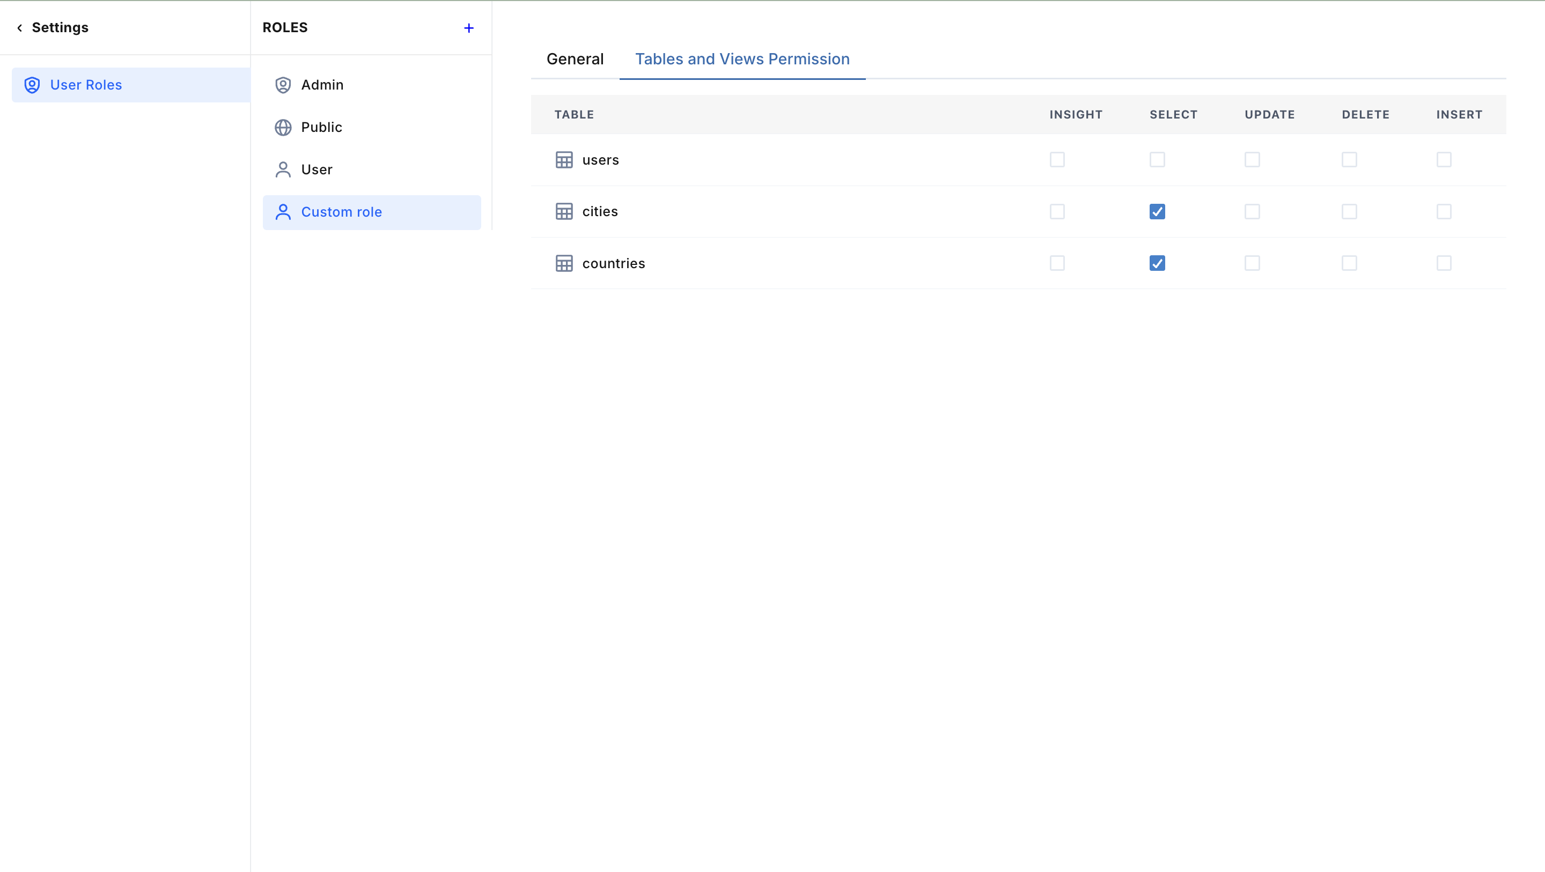Click the Admin role shield icon
This screenshot has width=1545, height=872.
(283, 85)
